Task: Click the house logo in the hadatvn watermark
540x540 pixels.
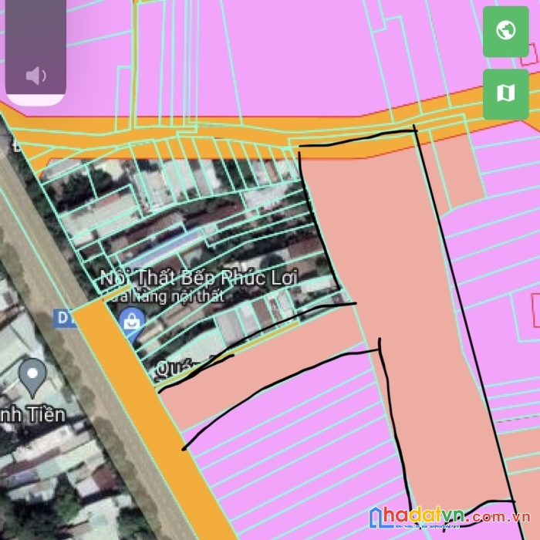Action: click(384, 518)
